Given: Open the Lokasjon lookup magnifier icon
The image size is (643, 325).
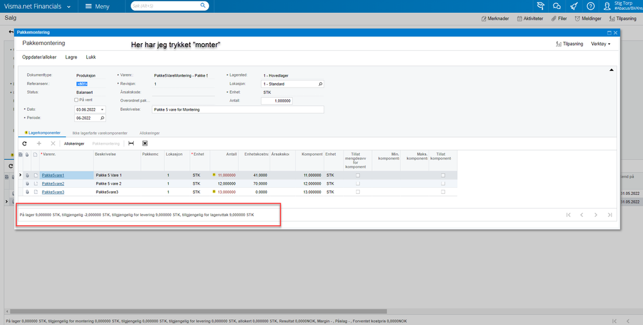Looking at the screenshot, I should [321, 84].
